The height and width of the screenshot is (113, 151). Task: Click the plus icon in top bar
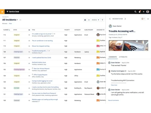coord(144,12)
